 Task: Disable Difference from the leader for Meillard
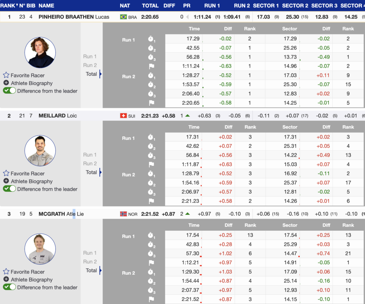[10, 189]
